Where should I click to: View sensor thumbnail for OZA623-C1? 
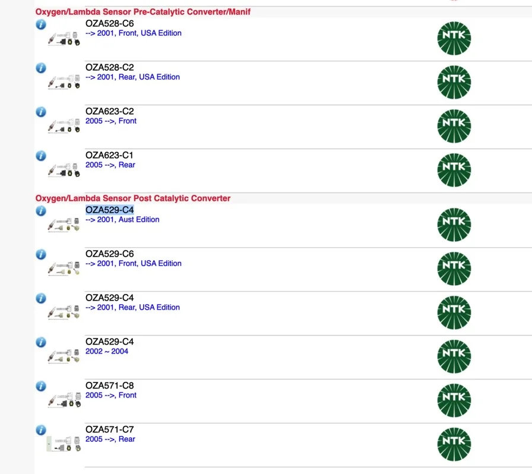click(64, 170)
